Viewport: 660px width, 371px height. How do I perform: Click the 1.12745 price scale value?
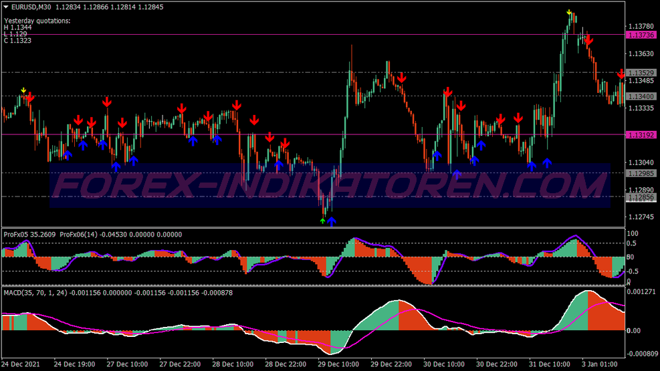pos(641,217)
